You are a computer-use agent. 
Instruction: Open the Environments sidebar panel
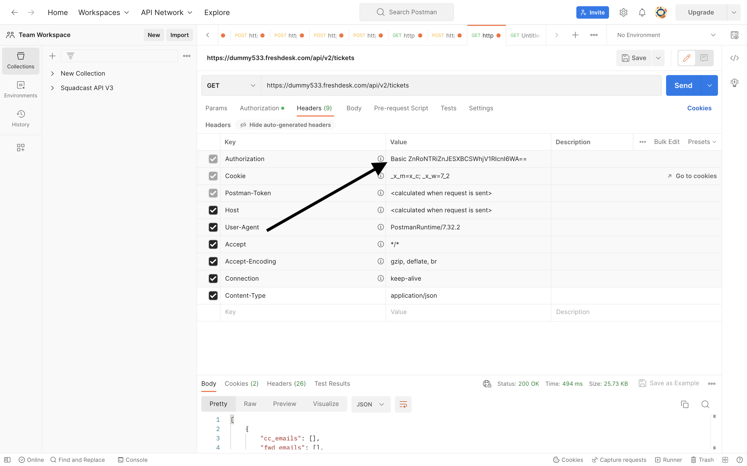tap(21, 89)
